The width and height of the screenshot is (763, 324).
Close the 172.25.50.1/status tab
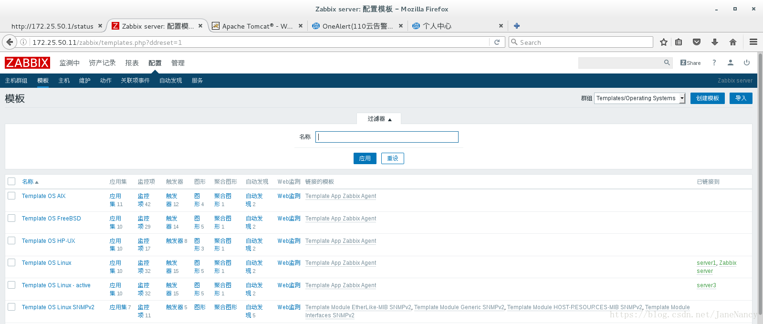click(100, 26)
